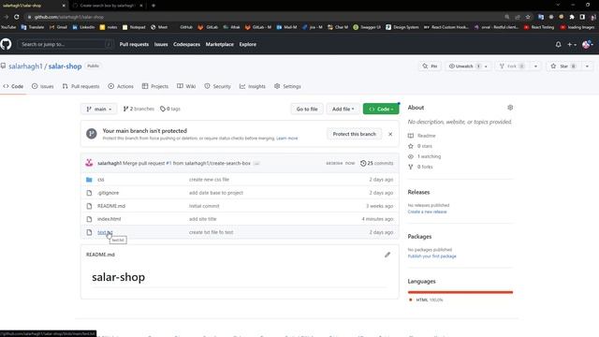This screenshot has width=599, height=337.
Task: Open the test.txt file
Action: point(105,232)
